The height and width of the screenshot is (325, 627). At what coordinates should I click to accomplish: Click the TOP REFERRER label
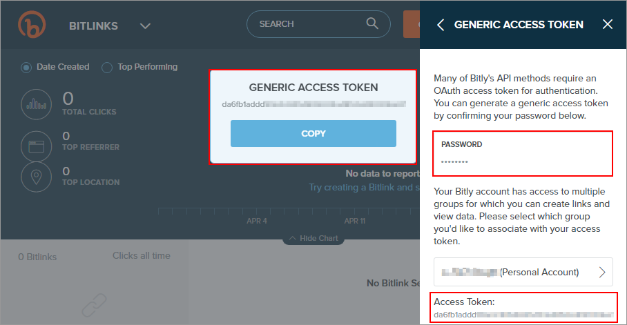pyautogui.click(x=90, y=147)
